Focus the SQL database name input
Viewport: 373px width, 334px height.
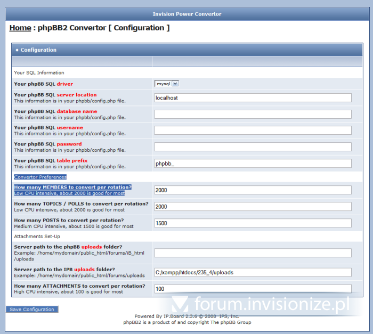pyautogui.click(x=253, y=114)
